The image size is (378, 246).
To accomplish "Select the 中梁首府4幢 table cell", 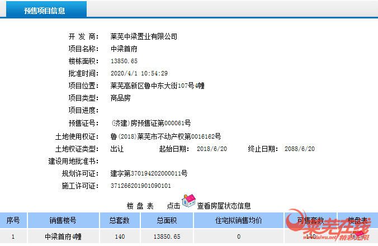I will [x=63, y=237].
